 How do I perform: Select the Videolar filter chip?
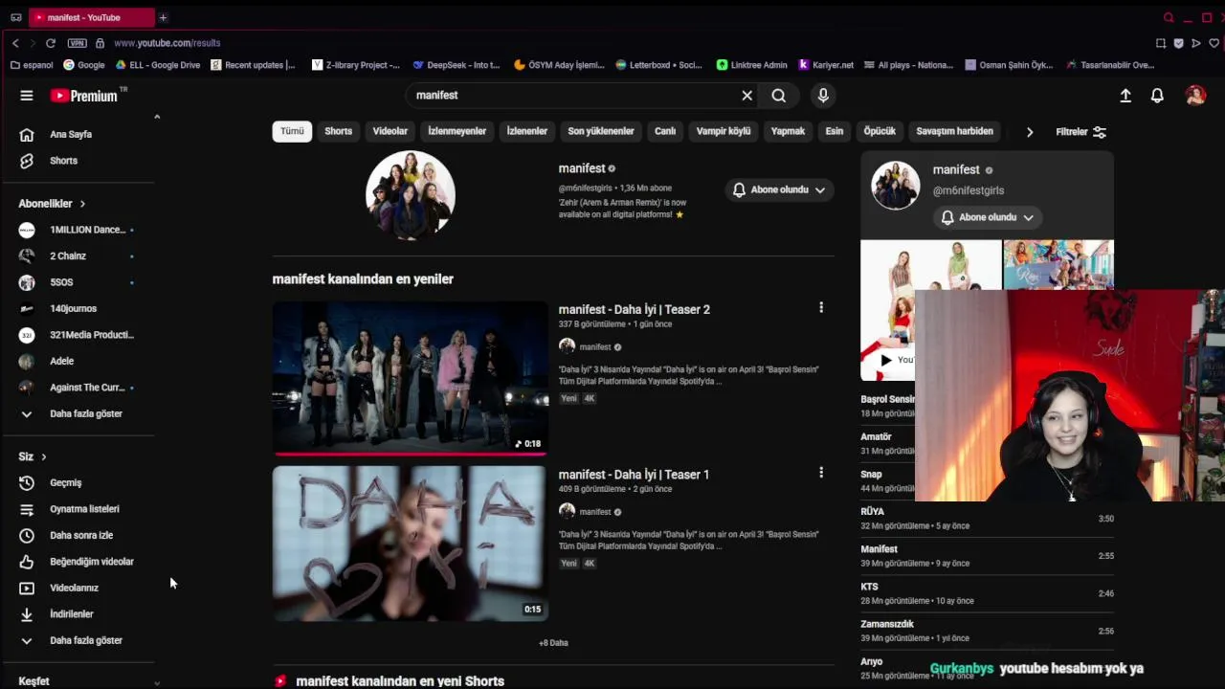click(390, 131)
